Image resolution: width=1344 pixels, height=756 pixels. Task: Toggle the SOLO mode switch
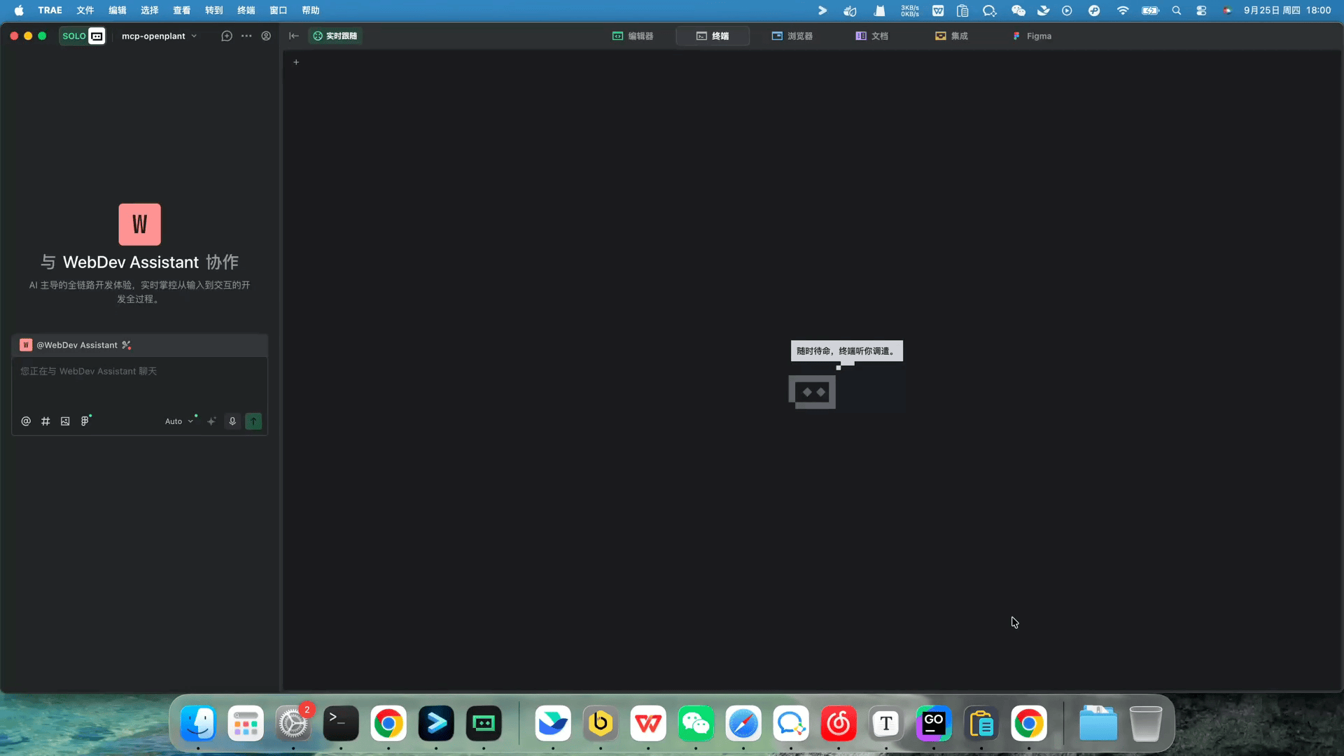tap(83, 36)
